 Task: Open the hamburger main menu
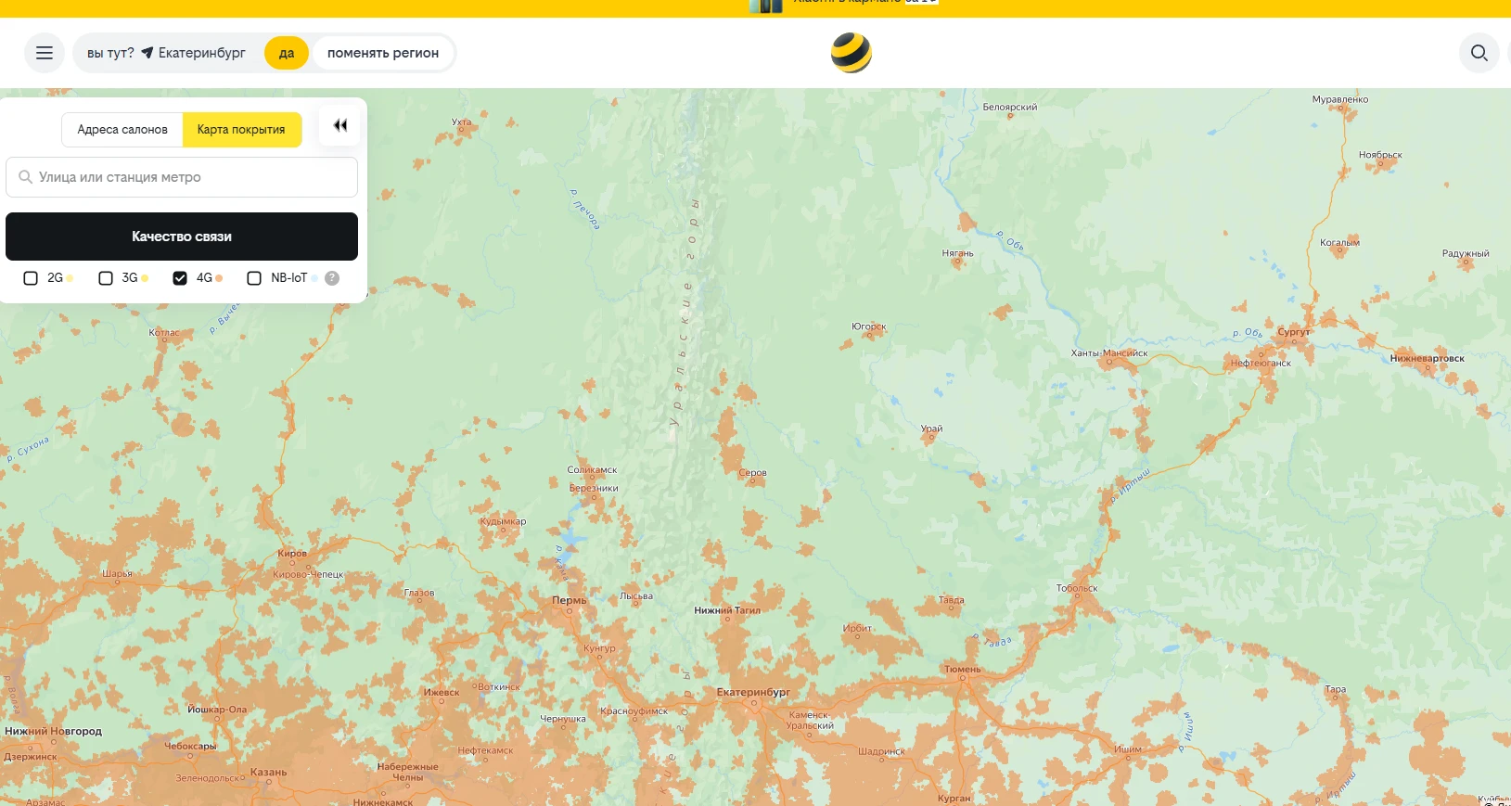tap(44, 53)
